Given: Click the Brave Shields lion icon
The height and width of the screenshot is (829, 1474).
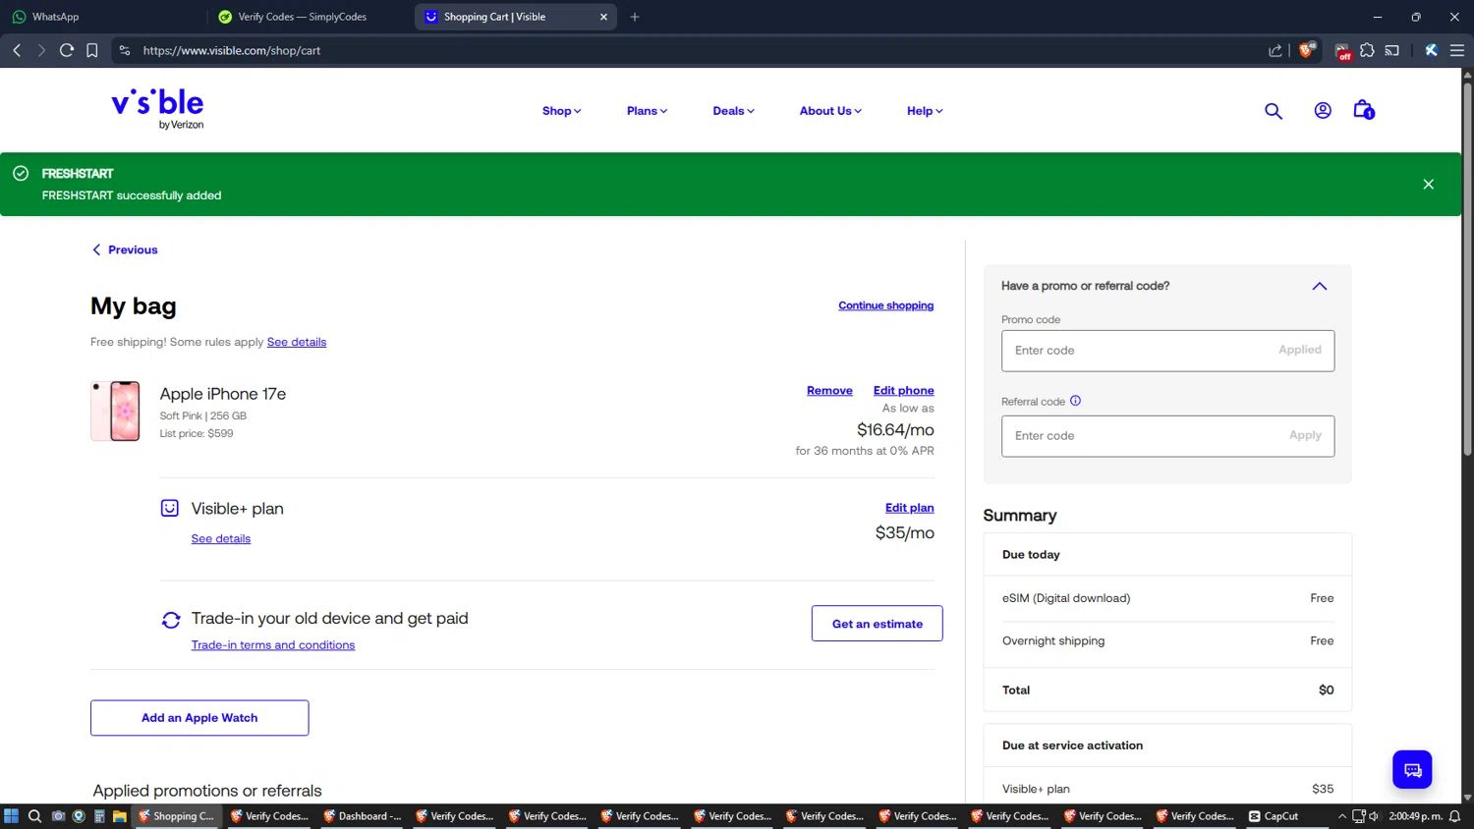Looking at the screenshot, I should point(1307,50).
